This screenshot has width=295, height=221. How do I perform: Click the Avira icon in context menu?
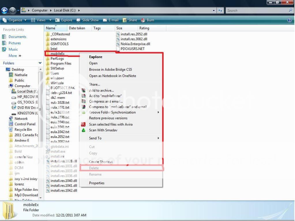pyautogui.click(x=83, y=124)
